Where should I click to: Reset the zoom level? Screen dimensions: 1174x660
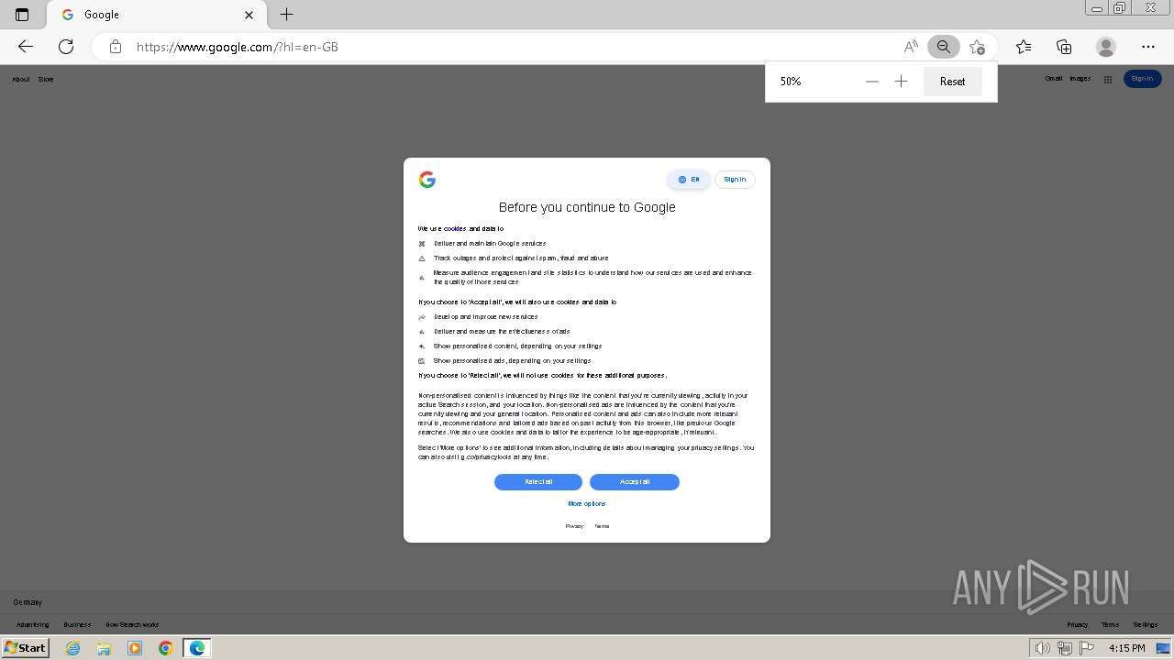coord(953,82)
